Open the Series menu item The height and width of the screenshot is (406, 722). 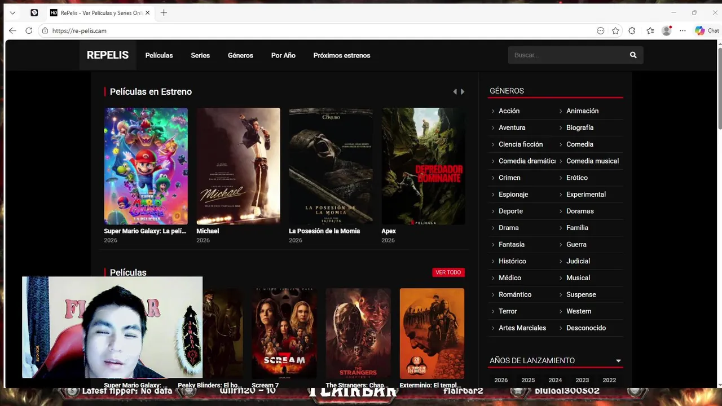[x=200, y=55]
